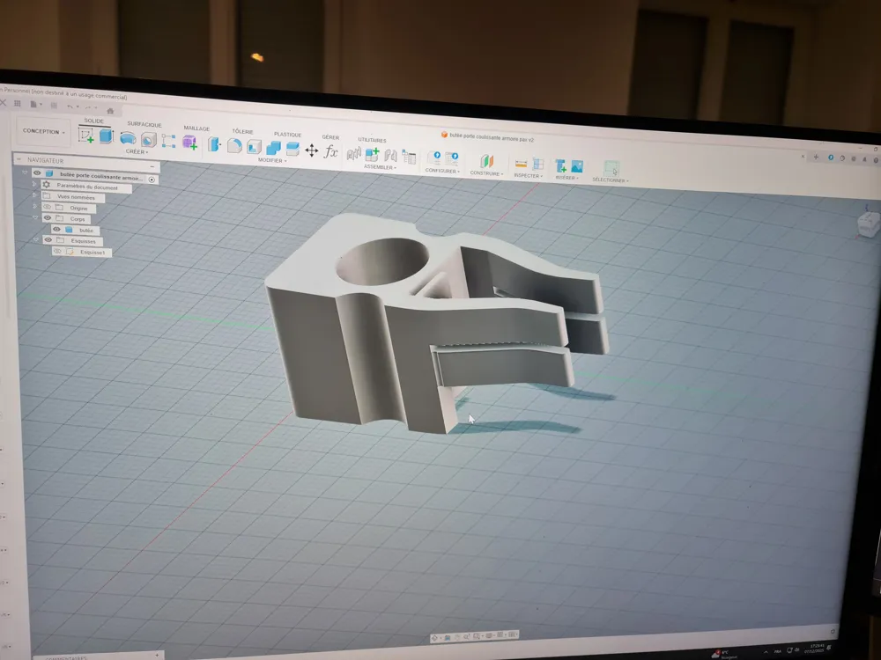This screenshot has width=881, height=660.
Task: Toggle visibility eye of Corps folder
Action: click(48, 217)
